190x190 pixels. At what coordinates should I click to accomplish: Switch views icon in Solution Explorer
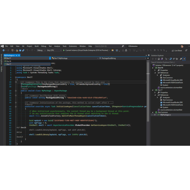point(162,59)
